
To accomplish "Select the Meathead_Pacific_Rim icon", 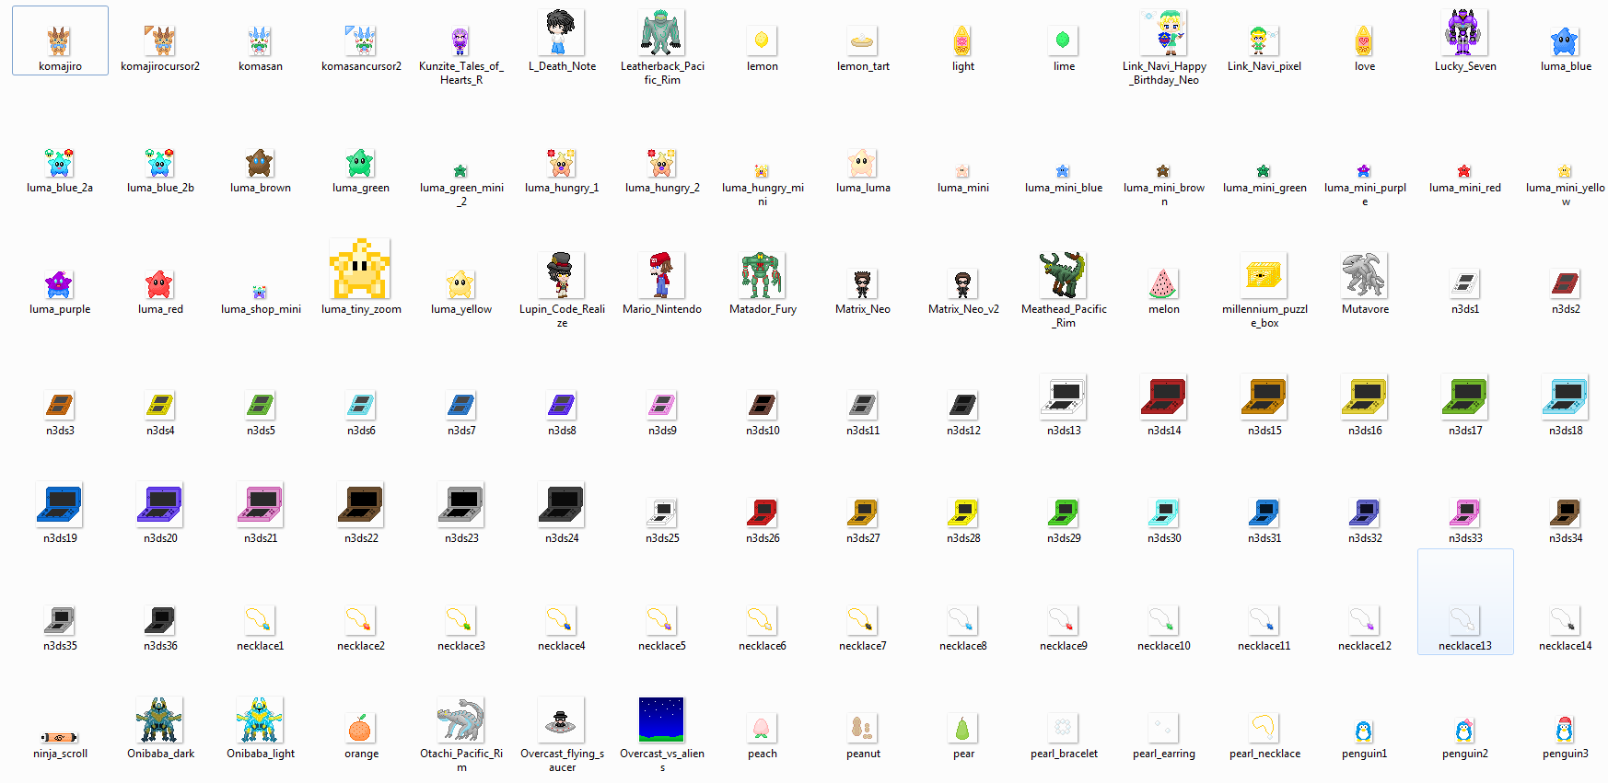I will [1064, 275].
